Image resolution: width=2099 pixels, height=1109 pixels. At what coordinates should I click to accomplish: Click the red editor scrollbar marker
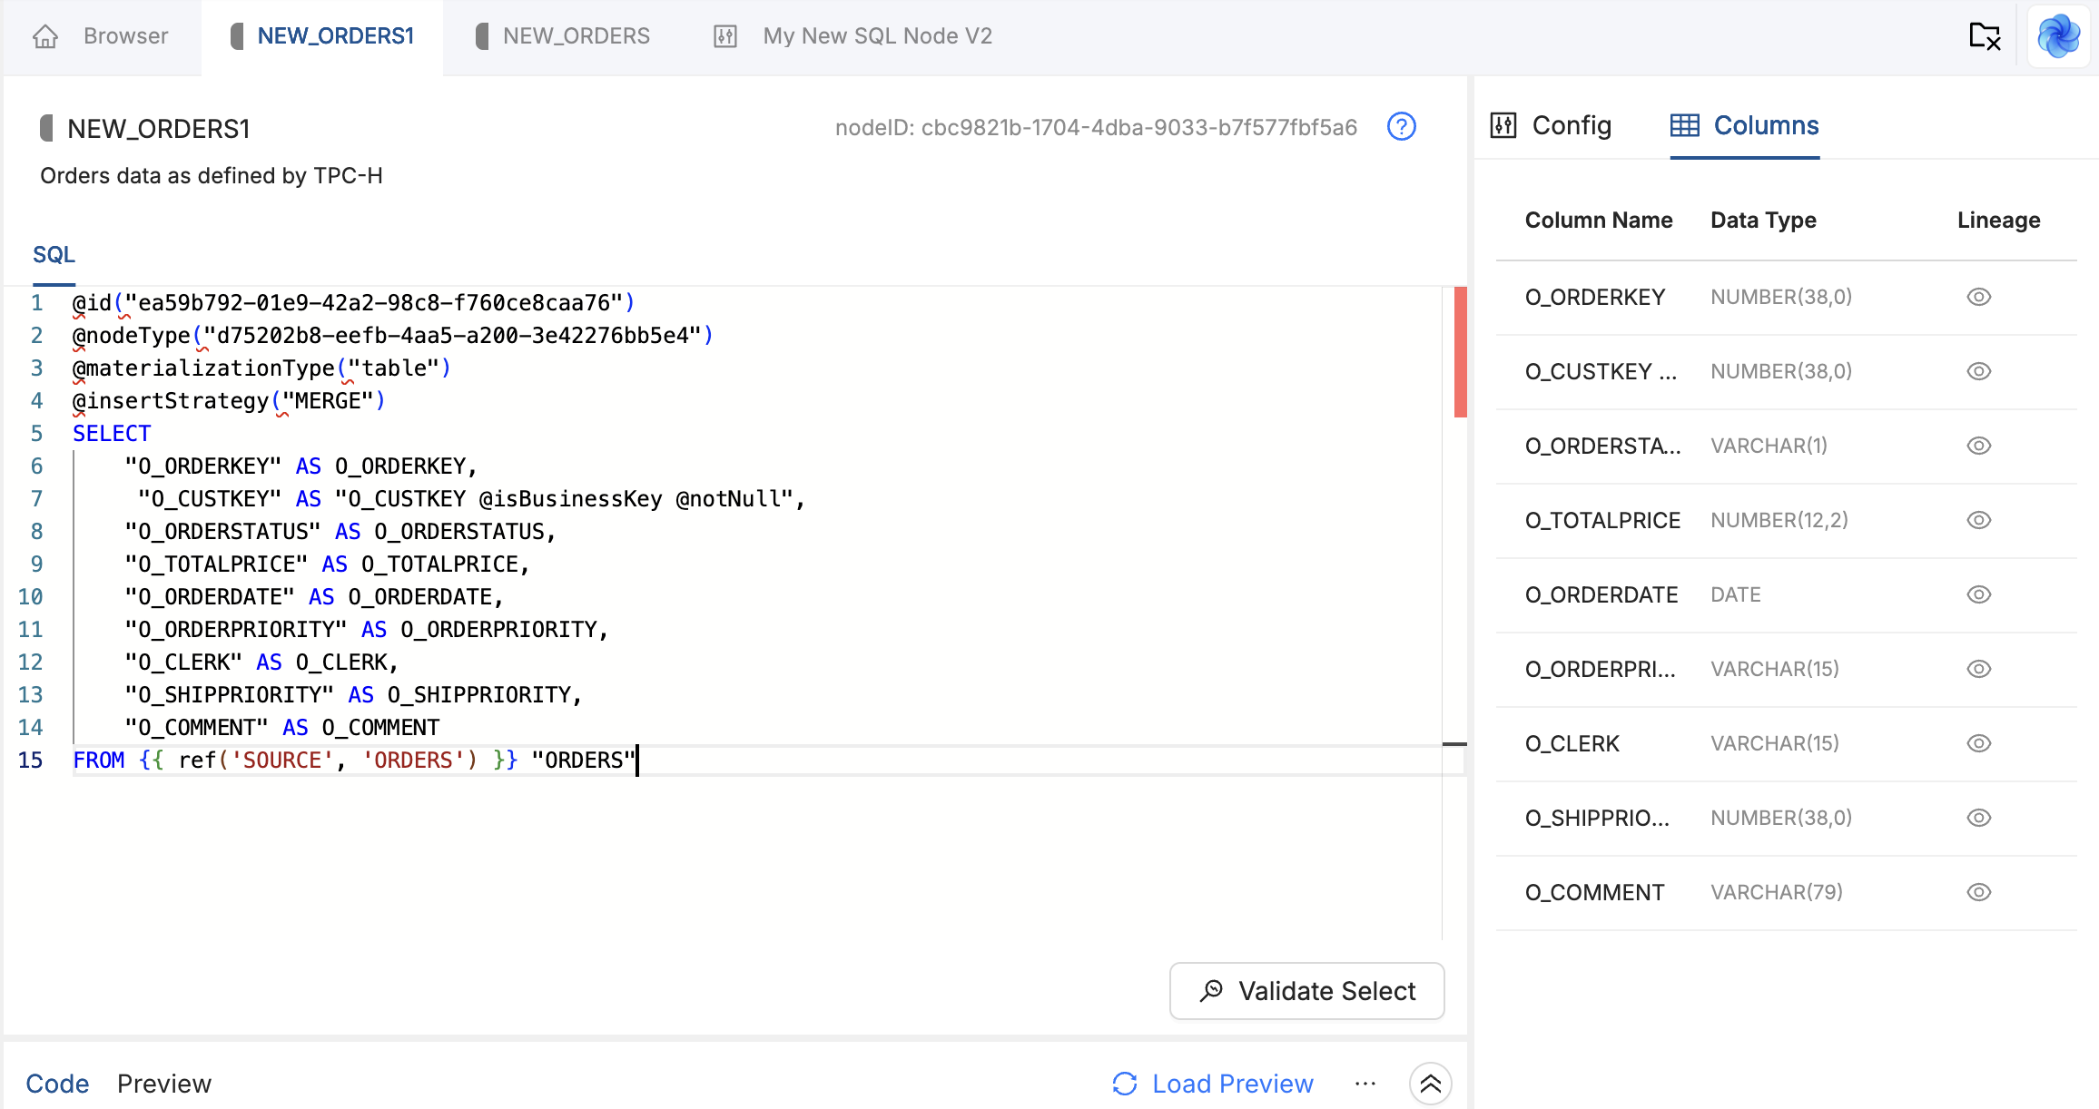pyautogui.click(x=1460, y=352)
